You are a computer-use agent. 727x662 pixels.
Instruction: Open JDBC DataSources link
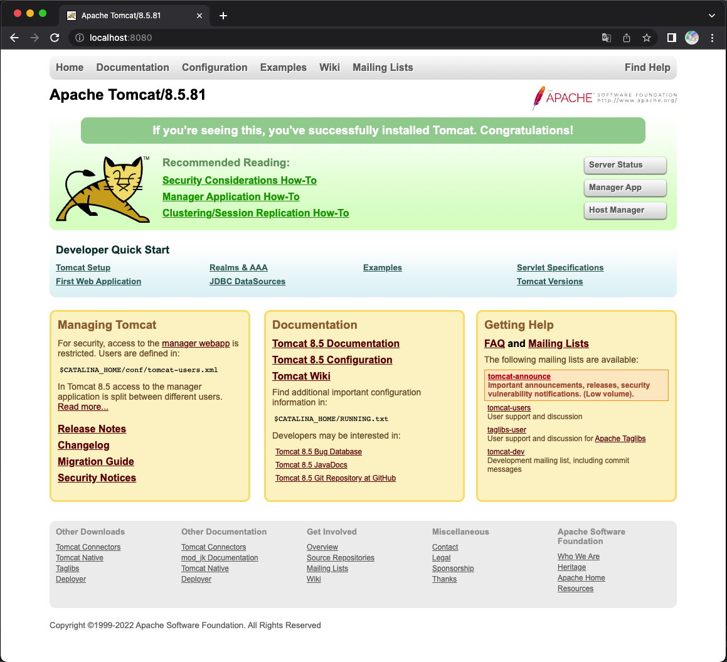(247, 282)
